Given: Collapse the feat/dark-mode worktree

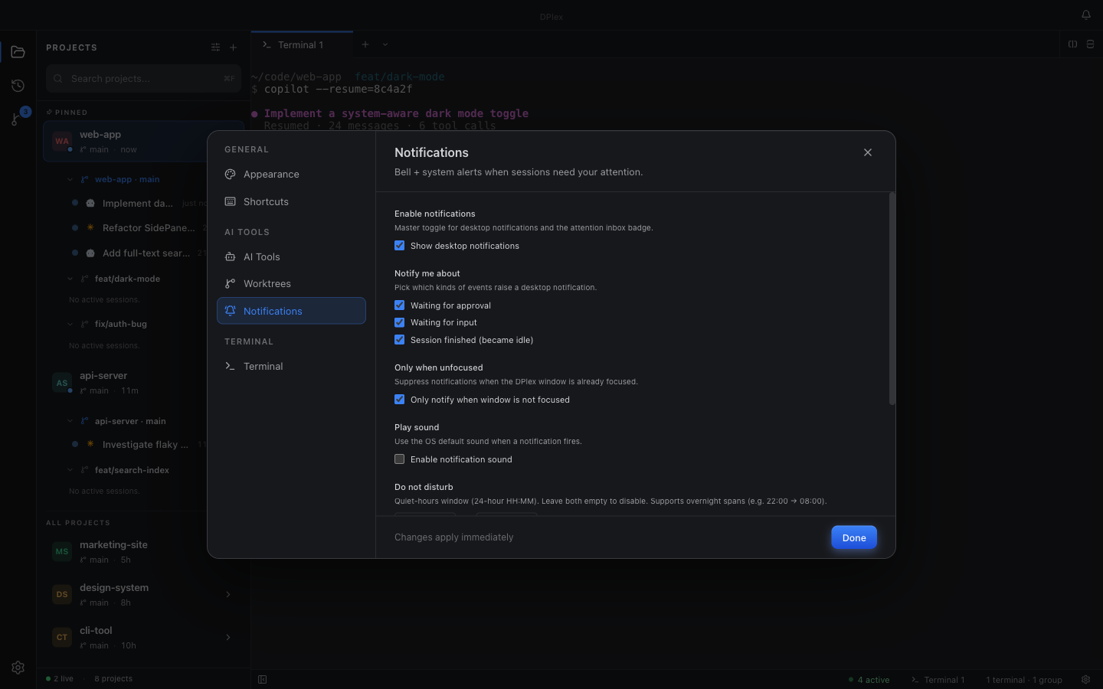Looking at the screenshot, I should click(70, 279).
